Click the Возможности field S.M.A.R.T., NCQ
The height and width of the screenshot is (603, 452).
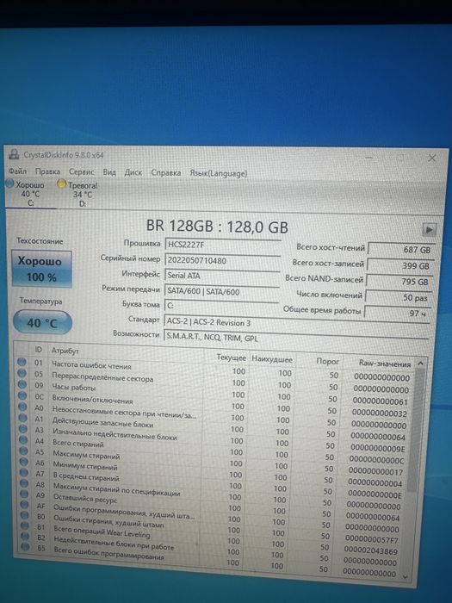tap(295, 339)
